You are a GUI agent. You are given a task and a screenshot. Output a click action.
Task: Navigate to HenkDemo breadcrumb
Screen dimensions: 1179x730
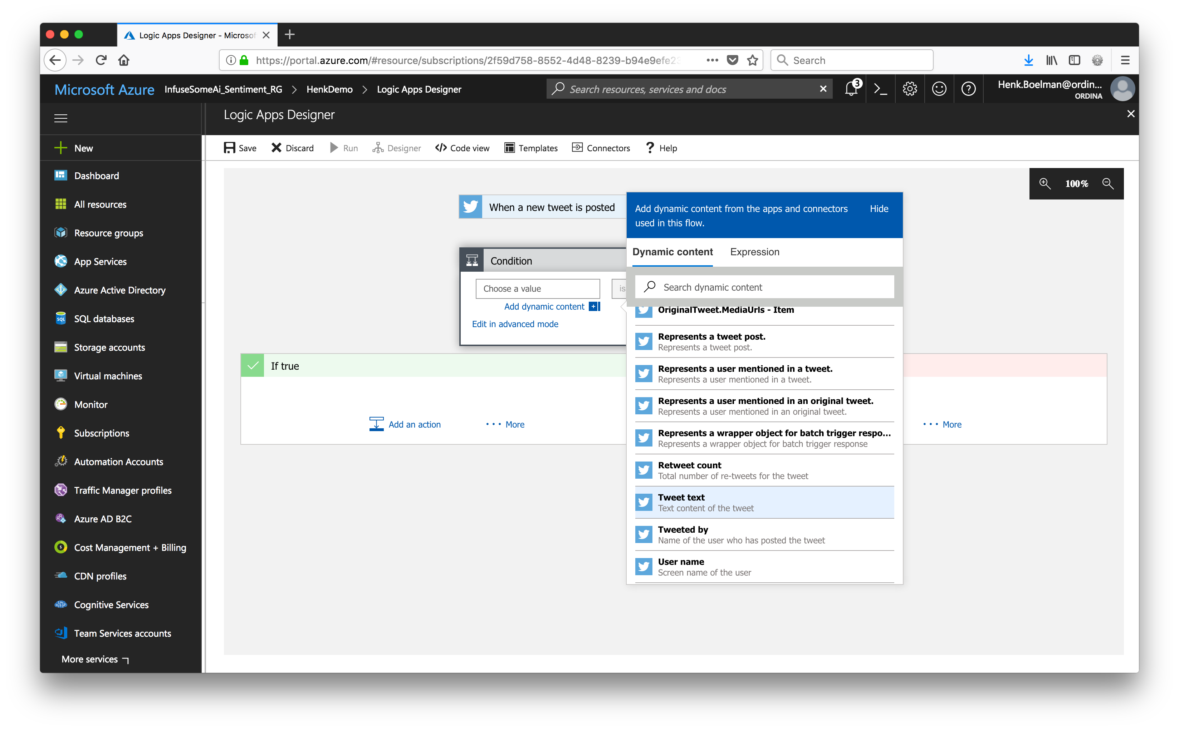point(329,89)
